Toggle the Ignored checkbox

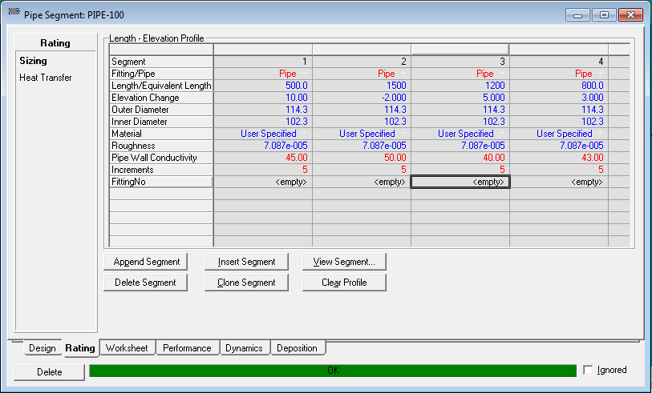pos(588,370)
